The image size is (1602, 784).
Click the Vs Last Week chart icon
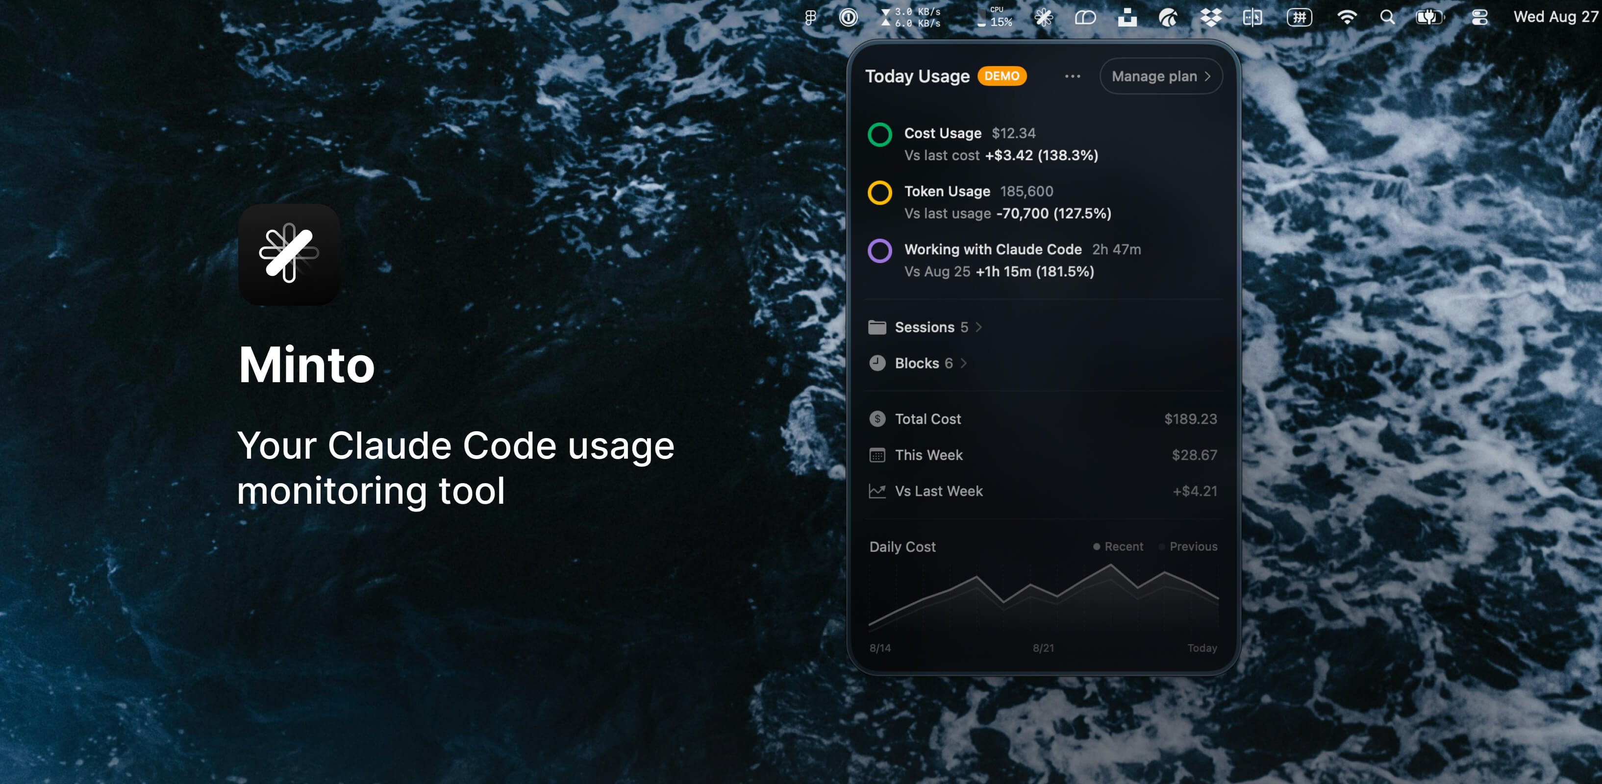click(877, 491)
